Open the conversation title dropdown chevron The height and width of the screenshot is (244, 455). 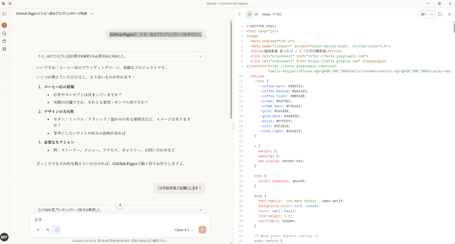click(x=92, y=14)
